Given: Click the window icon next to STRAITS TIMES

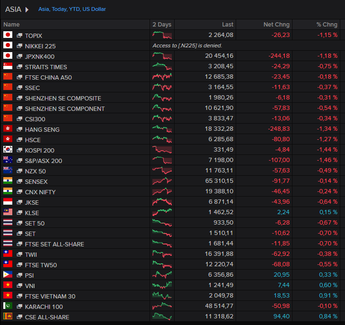Looking at the screenshot, I should (x=19, y=66).
